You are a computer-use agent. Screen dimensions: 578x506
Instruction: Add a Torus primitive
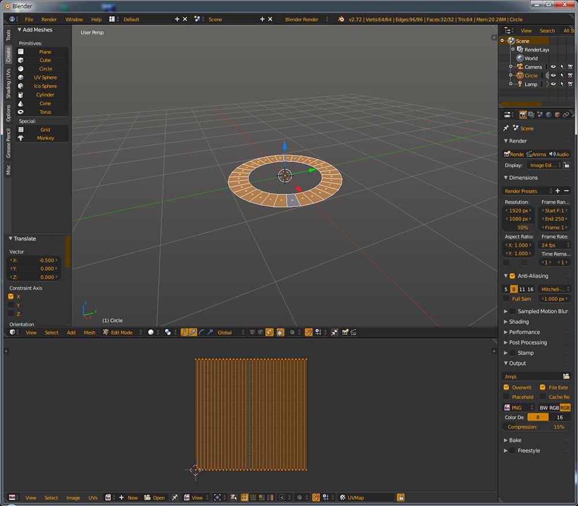click(45, 112)
